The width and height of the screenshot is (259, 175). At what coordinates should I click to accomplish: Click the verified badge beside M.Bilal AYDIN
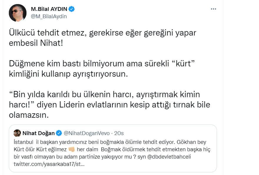pos(72,9)
